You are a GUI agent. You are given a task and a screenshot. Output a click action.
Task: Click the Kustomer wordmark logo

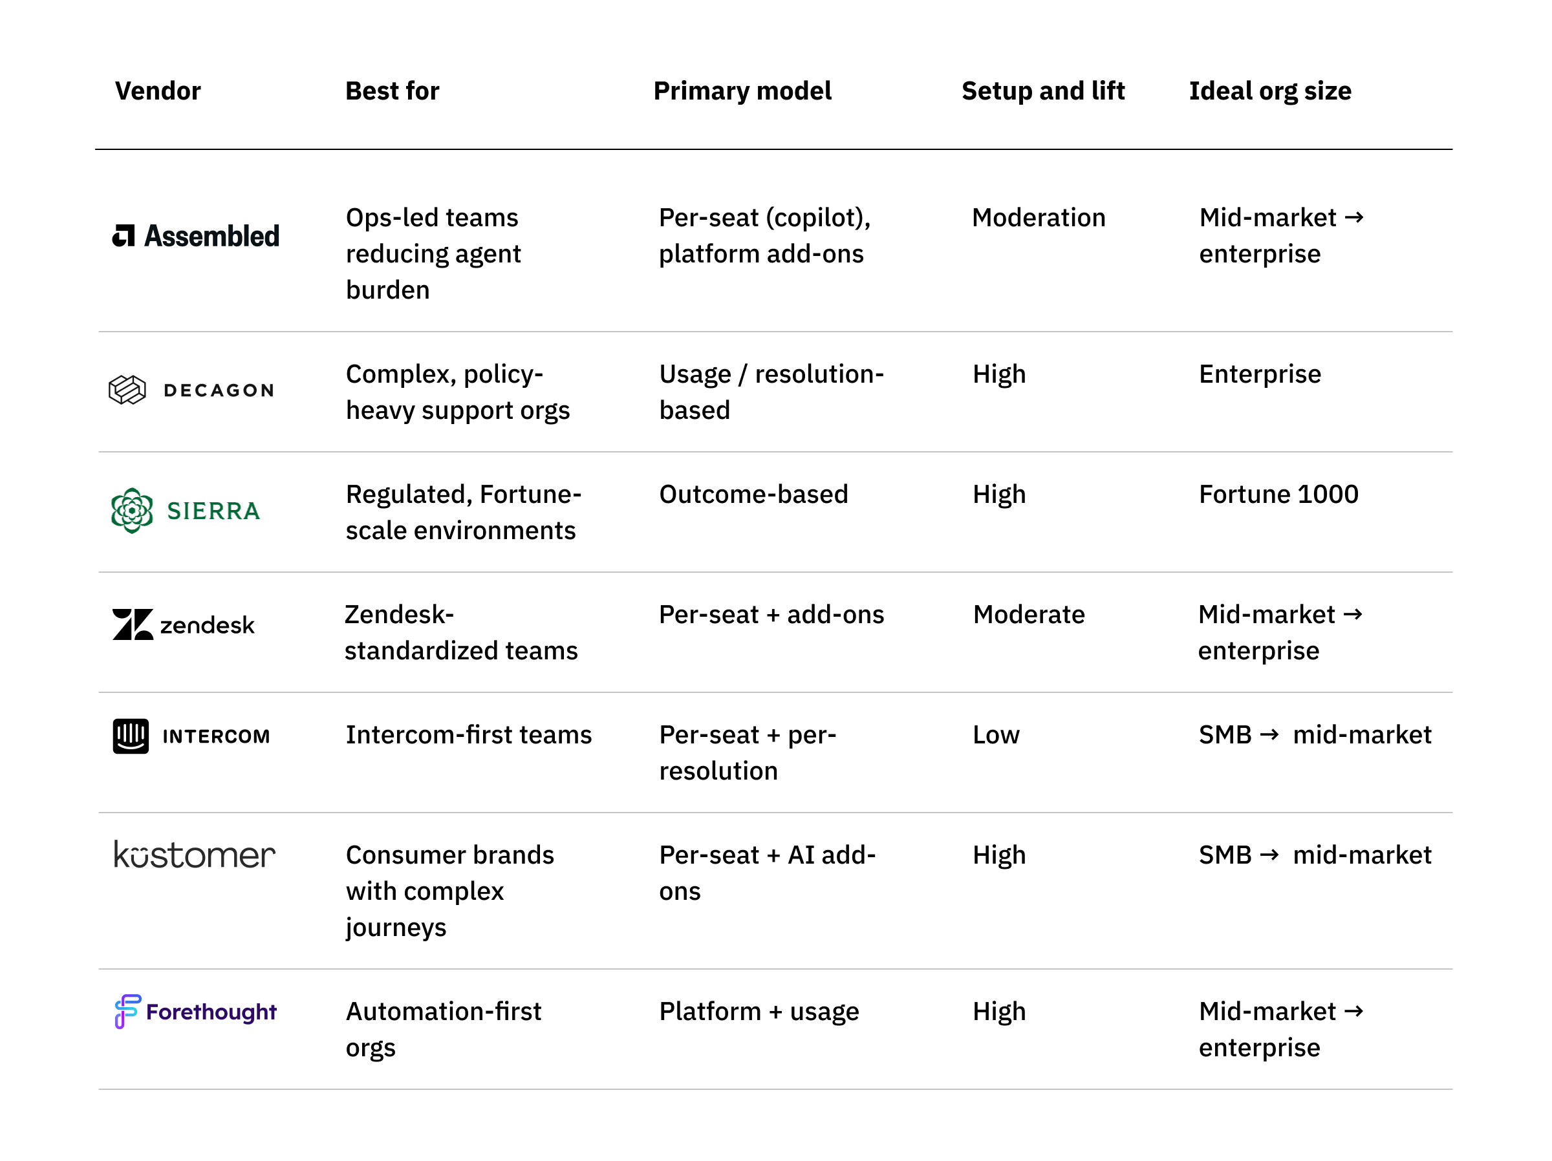(195, 855)
